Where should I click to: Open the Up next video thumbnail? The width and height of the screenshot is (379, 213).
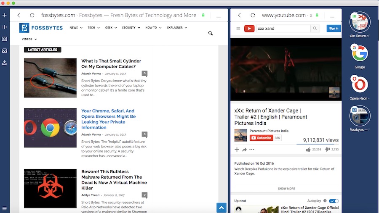point(256,209)
